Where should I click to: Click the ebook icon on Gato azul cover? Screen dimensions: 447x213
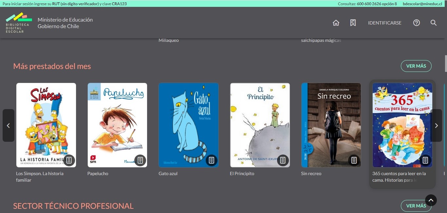click(212, 160)
